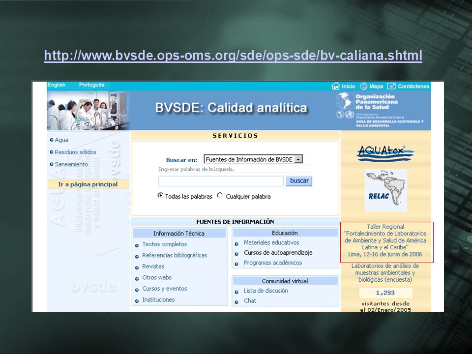
Task: Open Laboratorios de análisis encuesta link
Action: click(385, 273)
